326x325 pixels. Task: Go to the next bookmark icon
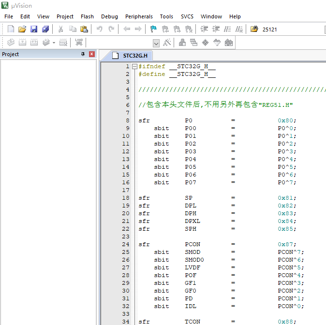(177, 29)
